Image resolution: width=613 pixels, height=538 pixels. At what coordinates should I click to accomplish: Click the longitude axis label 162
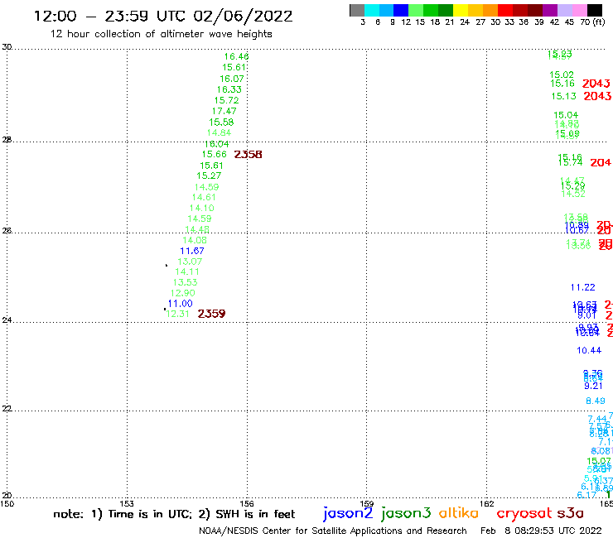pyautogui.click(x=487, y=503)
